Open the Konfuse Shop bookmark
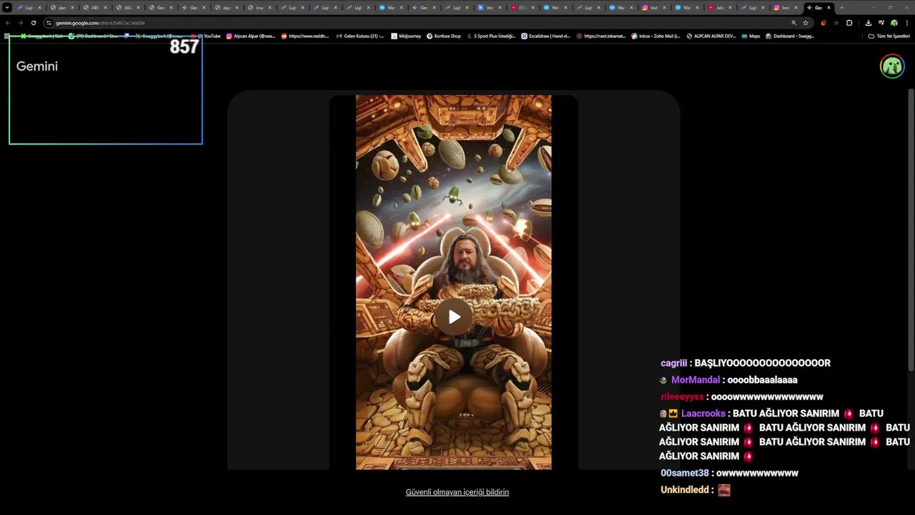Screen dimensions: 915x515 444,36
